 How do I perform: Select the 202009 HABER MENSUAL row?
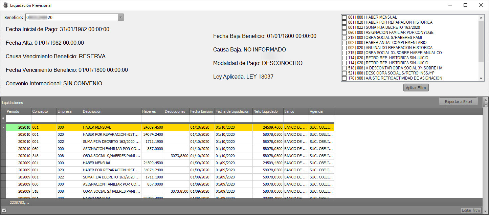tap(170, 163)
